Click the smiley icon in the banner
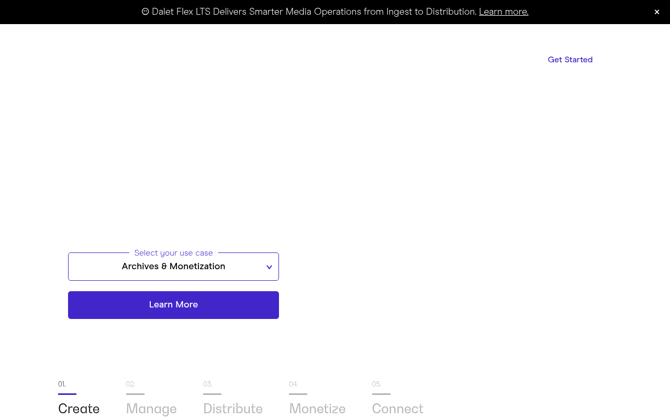Viewport: 670px width, 419px height. (146, 12)
